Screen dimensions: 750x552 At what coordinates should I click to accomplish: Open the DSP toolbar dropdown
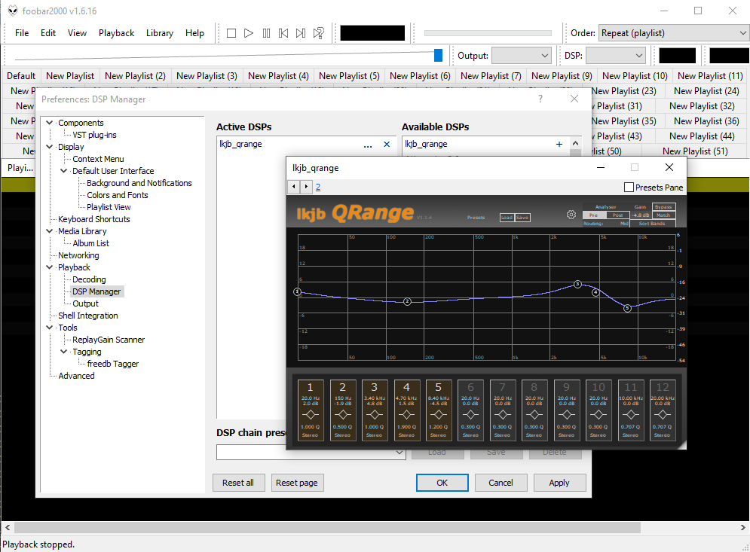coord(615,56)
